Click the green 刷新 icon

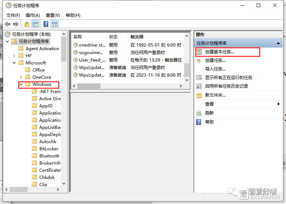click(199, 113)
